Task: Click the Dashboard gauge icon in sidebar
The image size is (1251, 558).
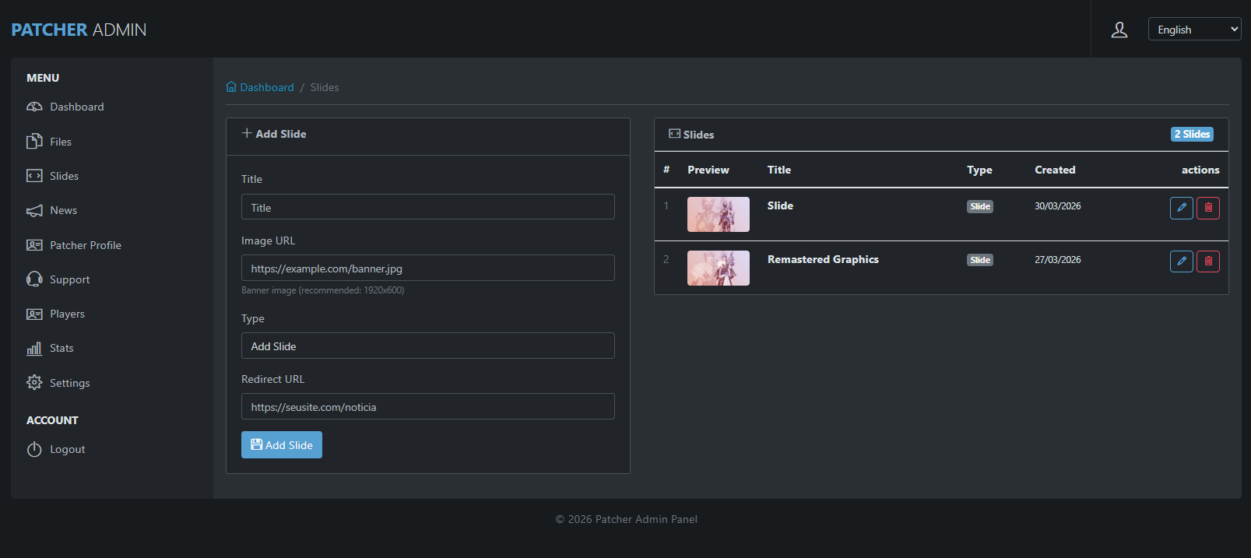Action: 34,107
